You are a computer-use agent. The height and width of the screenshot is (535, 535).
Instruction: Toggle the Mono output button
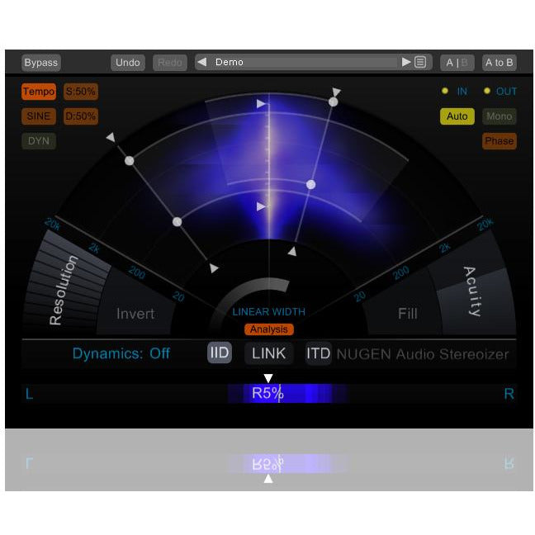click(499, 116)
